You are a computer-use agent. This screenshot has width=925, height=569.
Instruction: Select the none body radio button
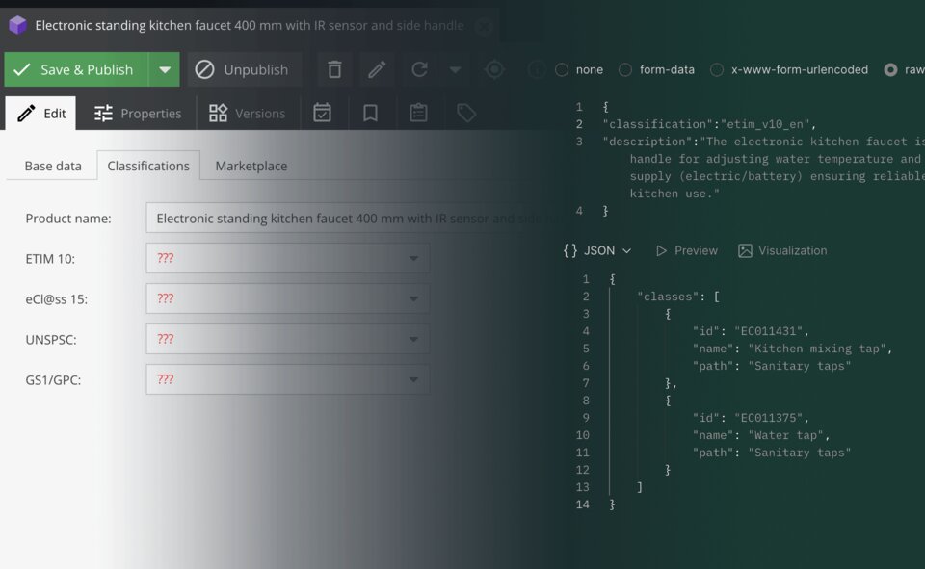tap(562, 69)
